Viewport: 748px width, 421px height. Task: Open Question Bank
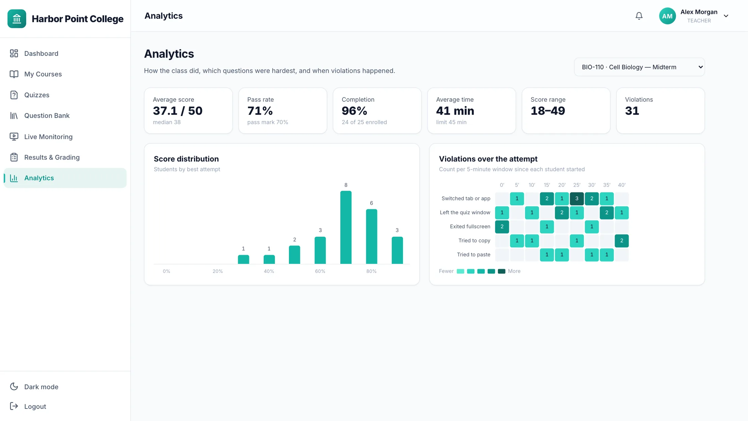[65, 116]
